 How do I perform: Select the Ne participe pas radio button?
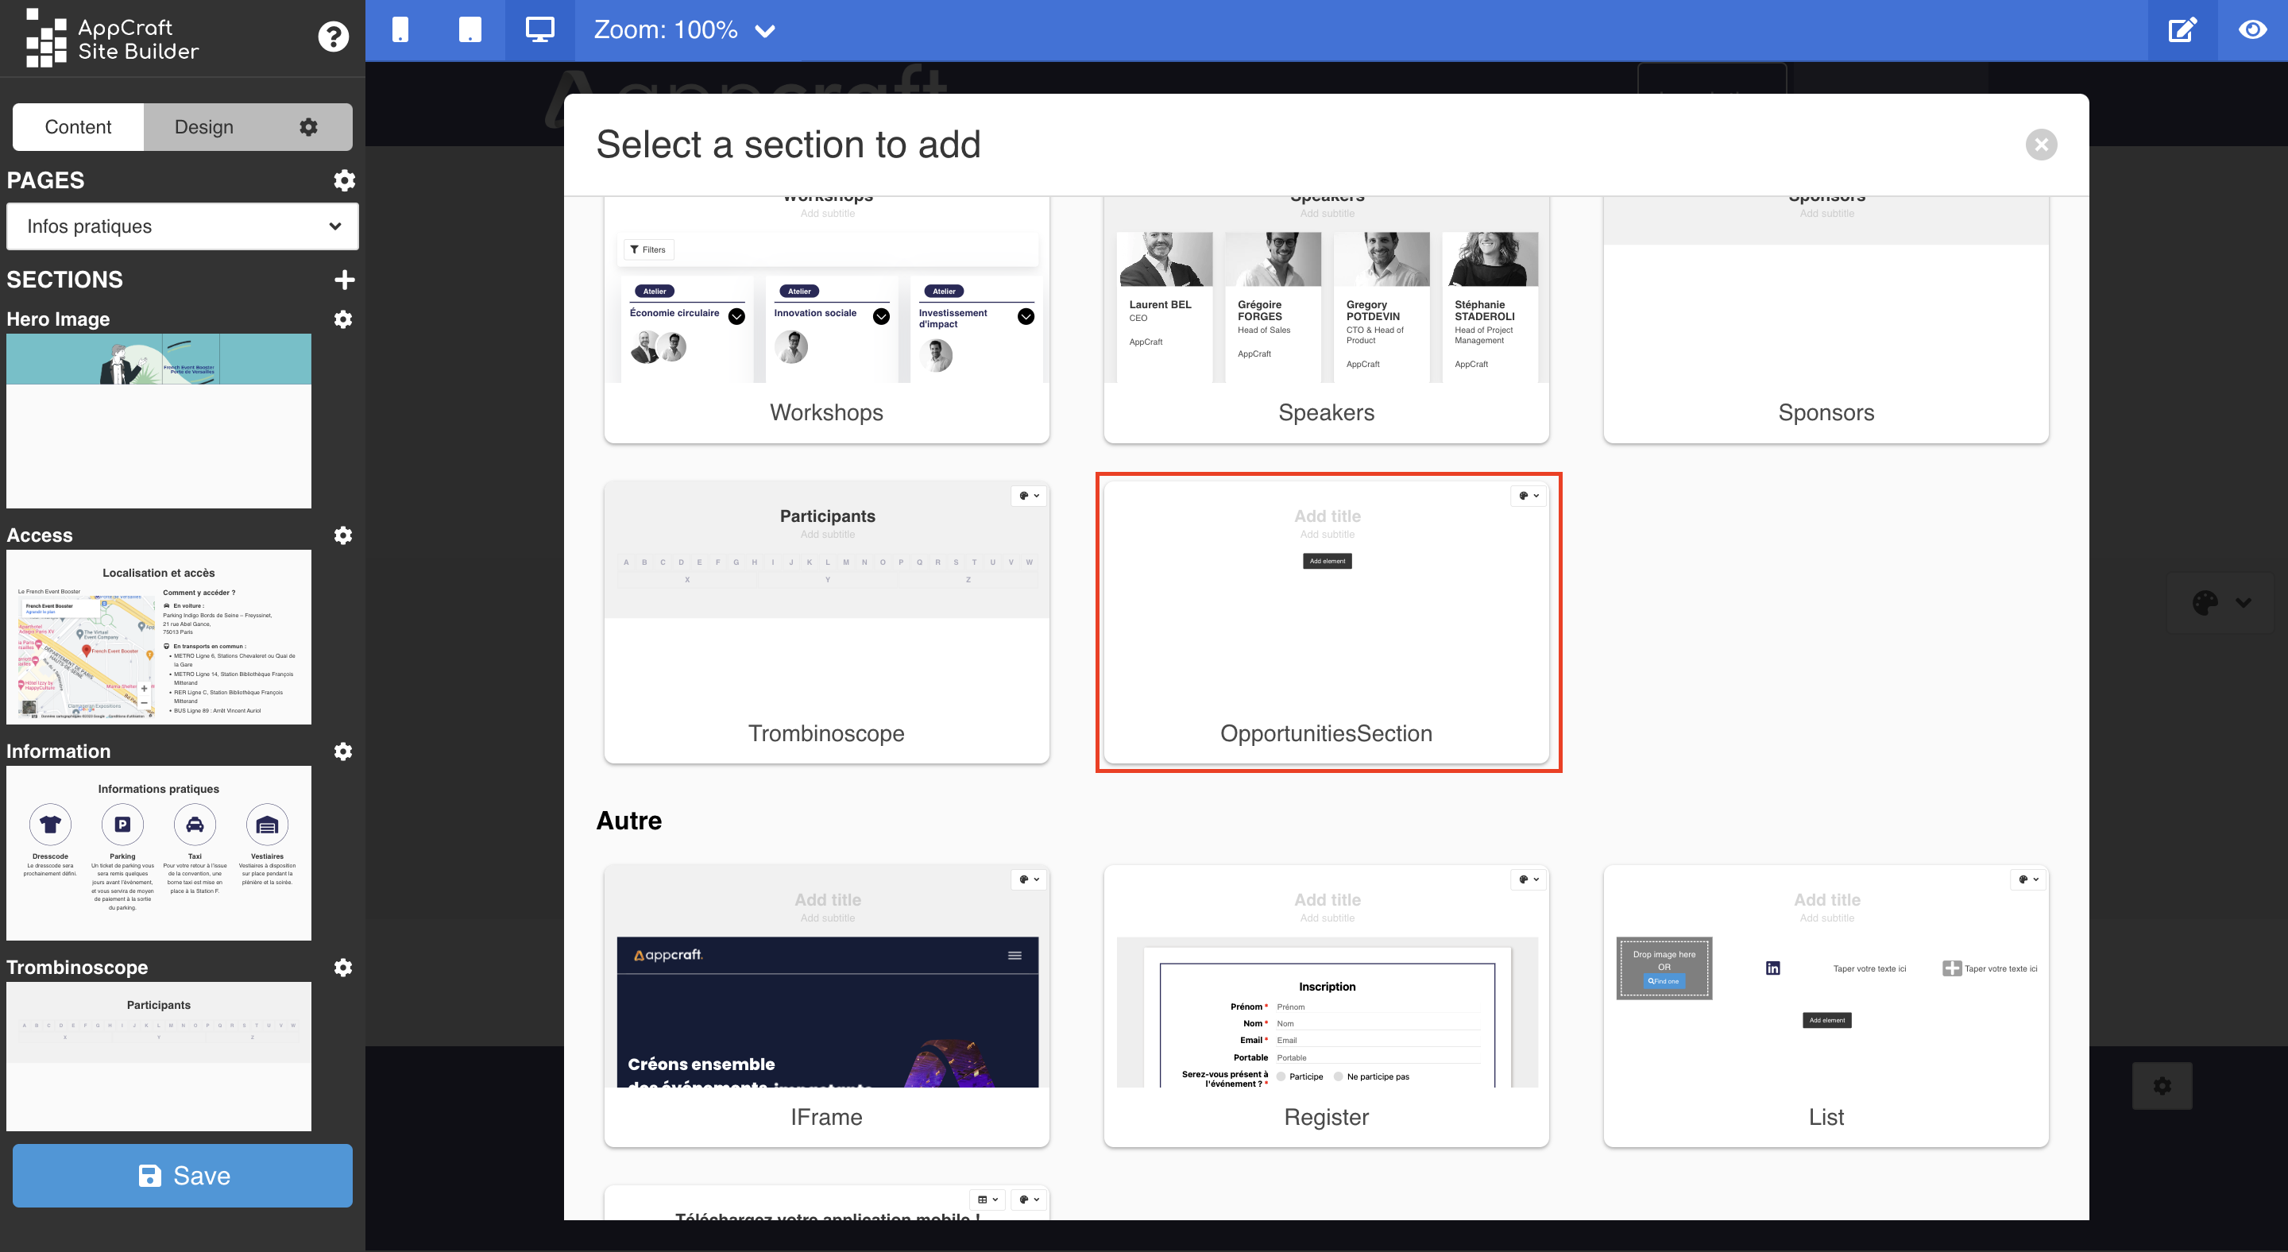click(x=1339, y=1076)
